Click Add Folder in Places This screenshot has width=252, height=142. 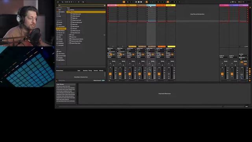tap(61, 60)
